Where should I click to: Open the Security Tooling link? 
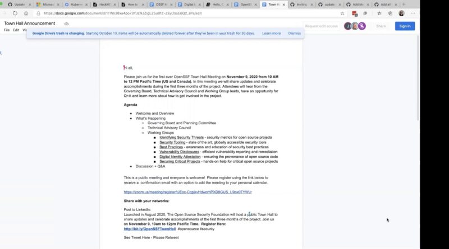[172, 142]
